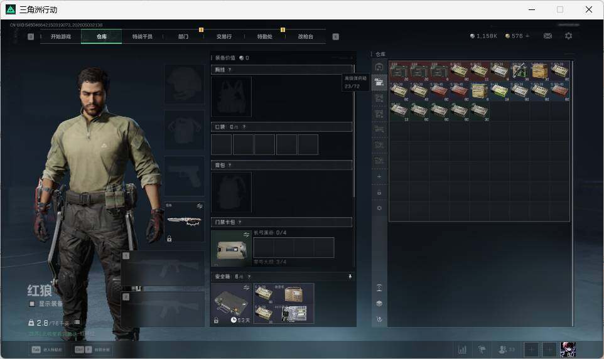The image size is (604, 359).
Task: Open the weight details list icon
Action: coord(77,323)
